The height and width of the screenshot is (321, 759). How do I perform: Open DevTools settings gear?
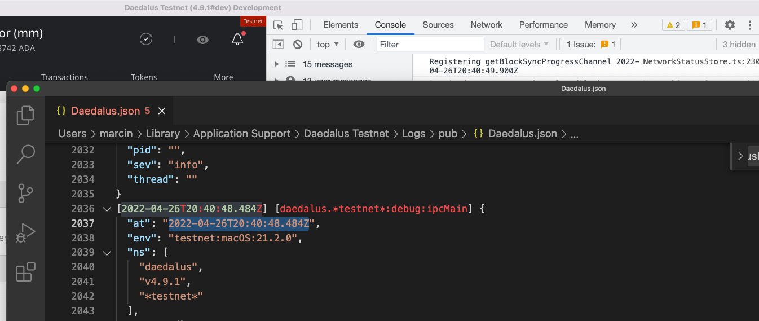[x=730, y=25]
